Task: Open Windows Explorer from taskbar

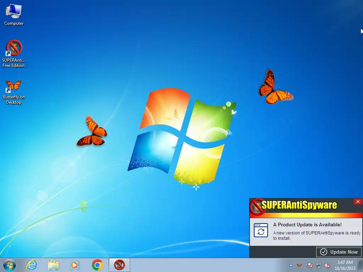Action: pos(54,265)
